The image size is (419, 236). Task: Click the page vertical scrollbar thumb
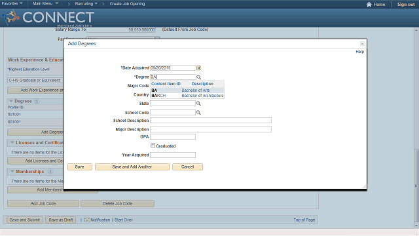pyautogui.click(x=416, y=185)
